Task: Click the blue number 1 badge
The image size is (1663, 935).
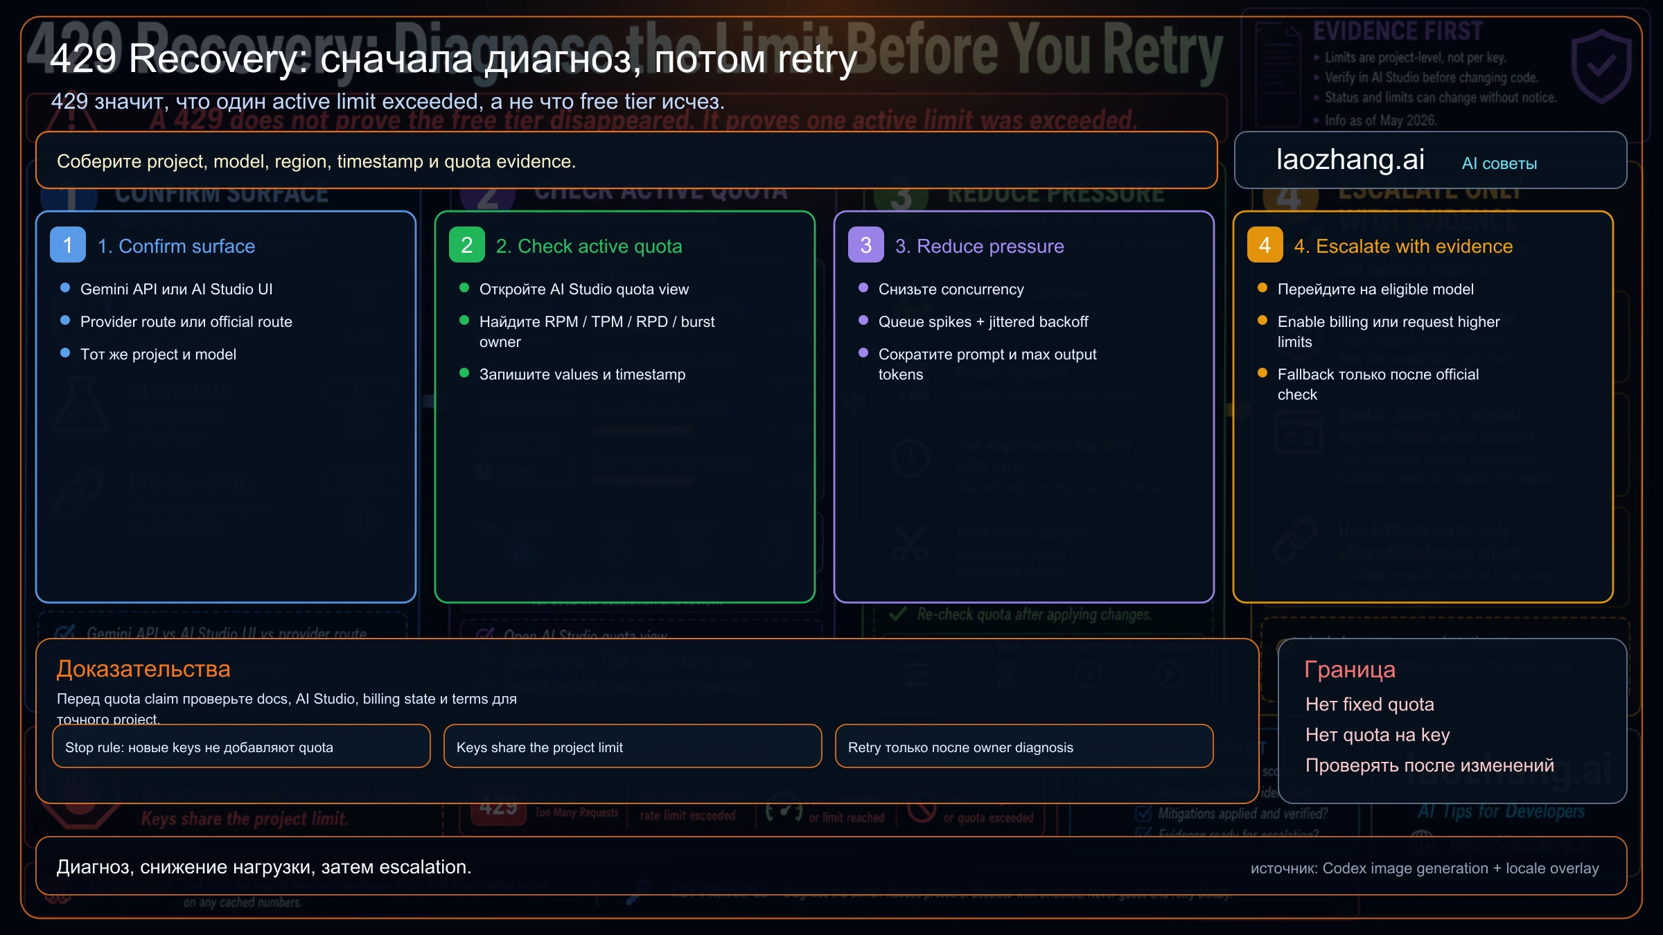Action: (68, 244)
